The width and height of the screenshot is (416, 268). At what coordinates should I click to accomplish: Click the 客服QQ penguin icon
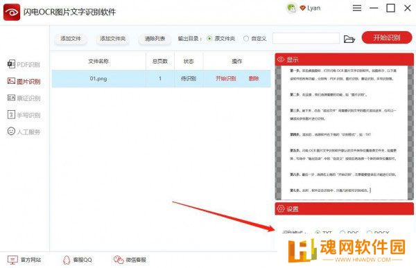tap(67, 260)
